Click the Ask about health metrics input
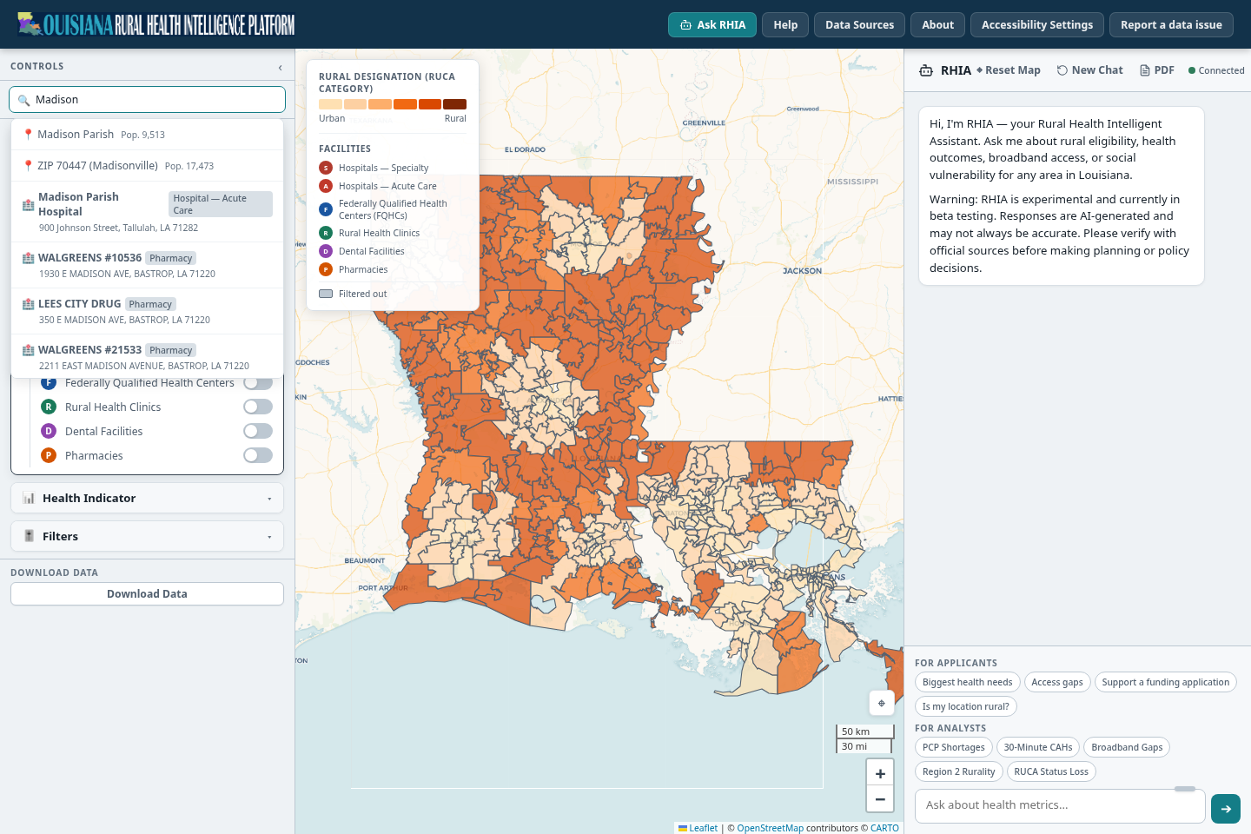Image resolution: width=1251 pixels, height=834 pixels. (1060, 805)
